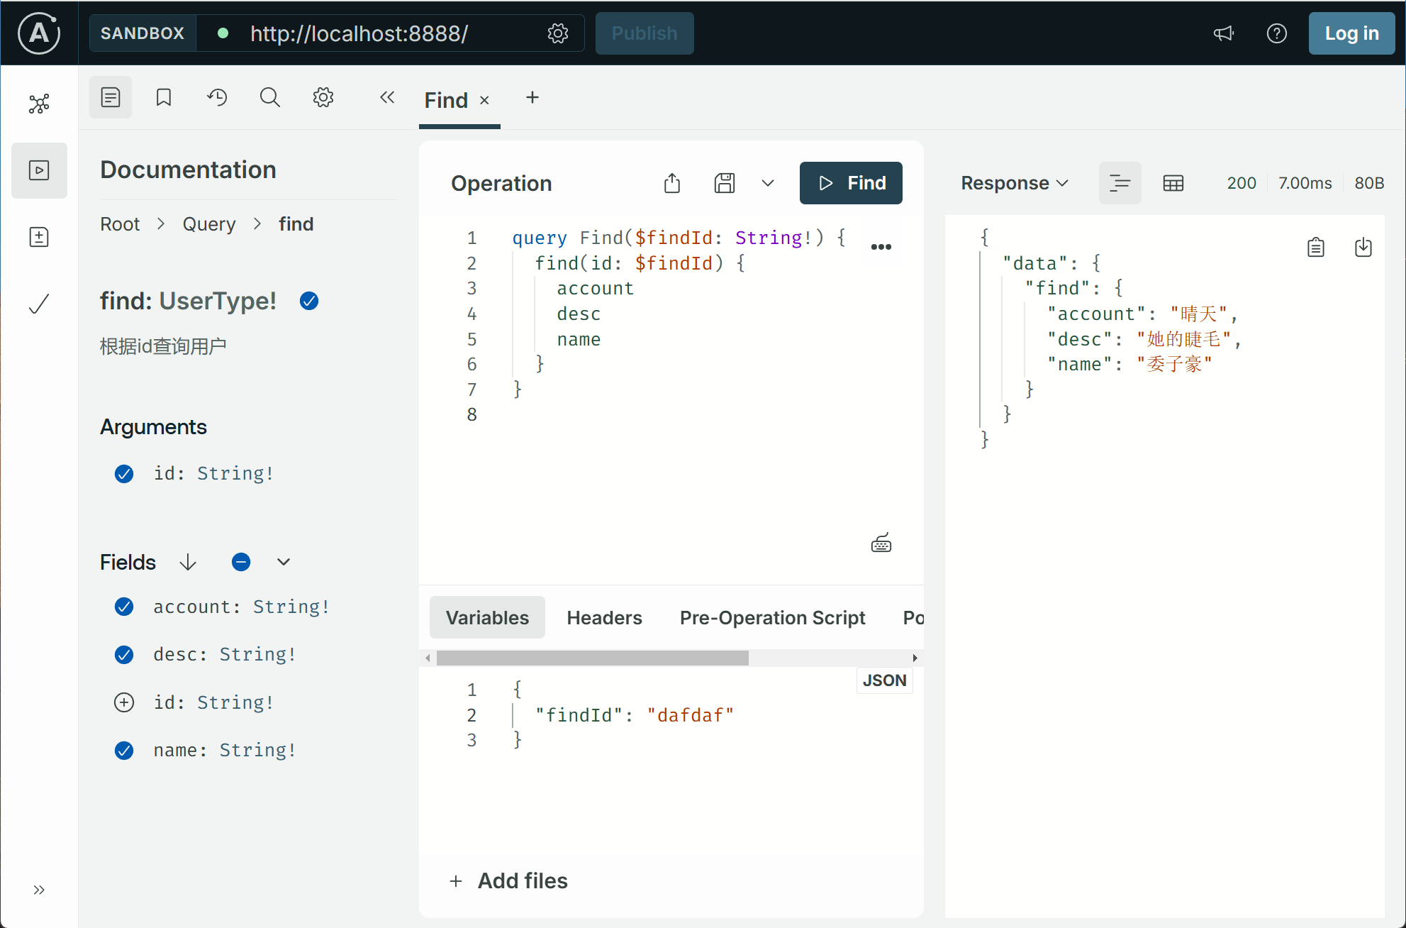Uncheck the name field
This screenshot has height=928, width=1406.
(124, 750)
